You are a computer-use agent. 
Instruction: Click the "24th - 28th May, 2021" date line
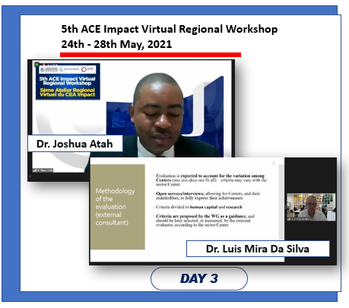point(116,44)
